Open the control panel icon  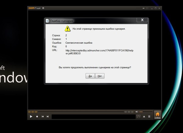tap(138, 117)
